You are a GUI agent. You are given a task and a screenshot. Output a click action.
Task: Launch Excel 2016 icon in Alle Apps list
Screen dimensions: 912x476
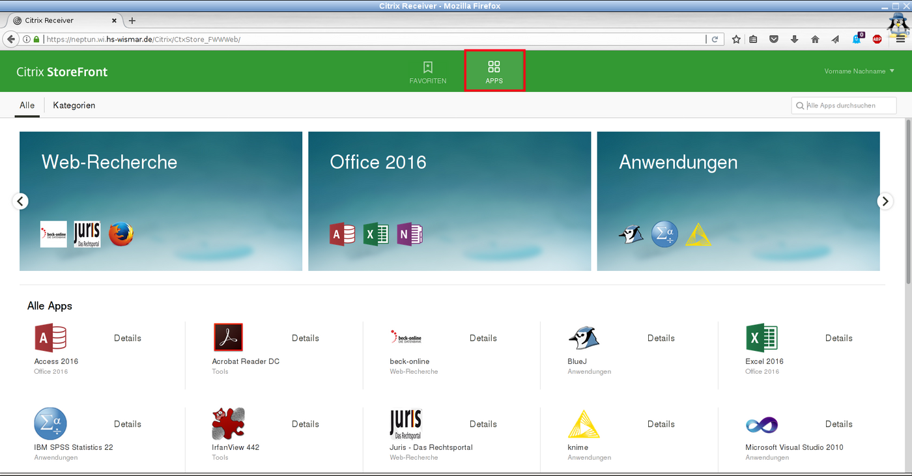point(762,337)
